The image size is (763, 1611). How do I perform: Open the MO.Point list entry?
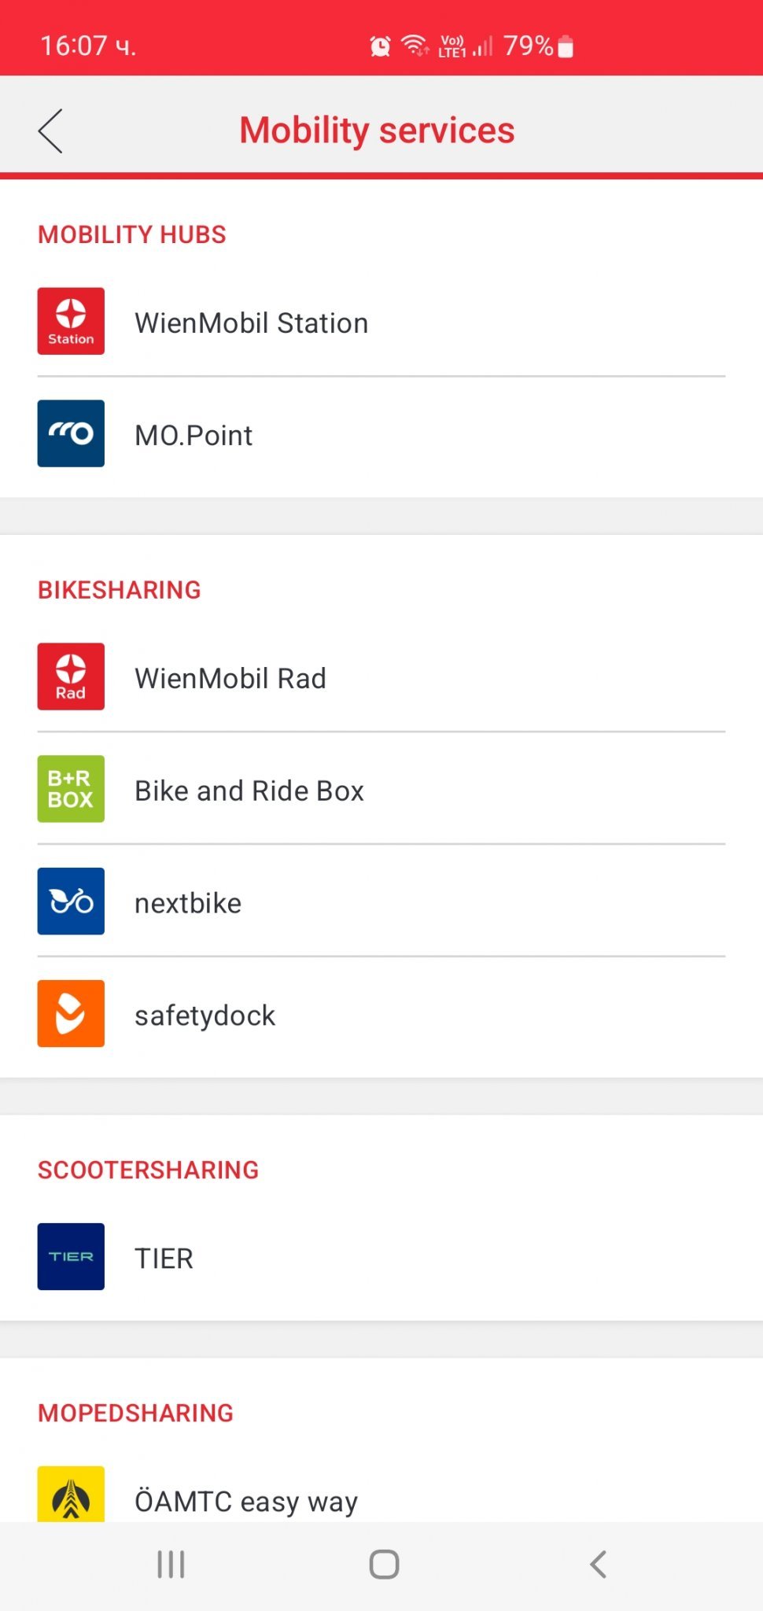[x=194, y=436]
